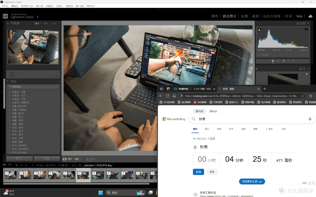
Task: Set navigator zoom to 适合
Action: pos(37,23)
